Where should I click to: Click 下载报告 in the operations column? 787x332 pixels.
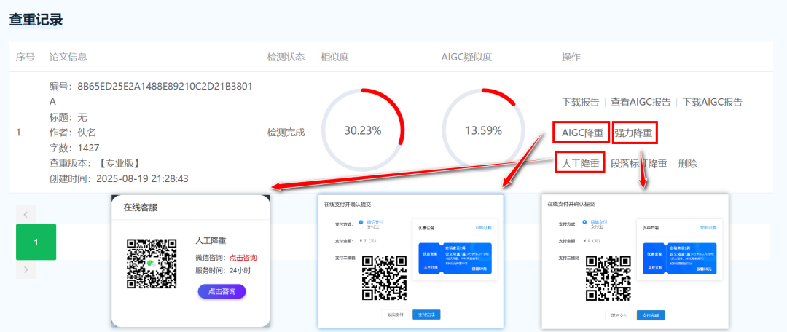581,102
